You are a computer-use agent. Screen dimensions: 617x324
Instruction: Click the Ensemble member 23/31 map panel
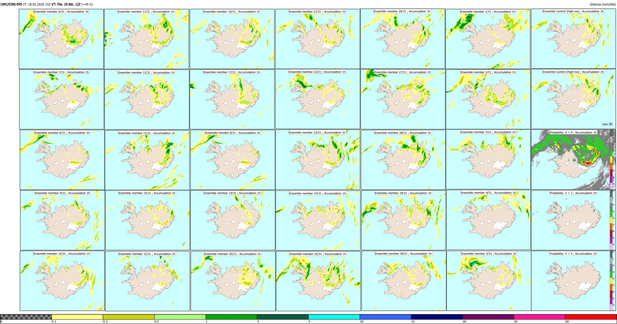click(318, 160)
